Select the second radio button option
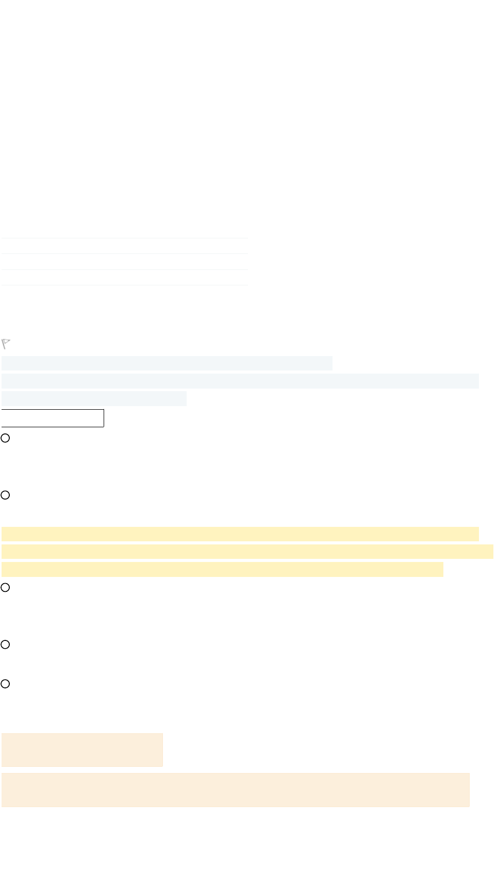Viewport: 497px width, 869px height. (x=5, y=495)
